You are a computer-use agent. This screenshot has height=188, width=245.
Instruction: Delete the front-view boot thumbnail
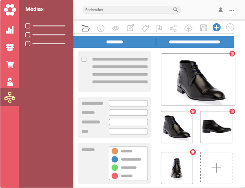pyautogui.click(x=193, y=152)
